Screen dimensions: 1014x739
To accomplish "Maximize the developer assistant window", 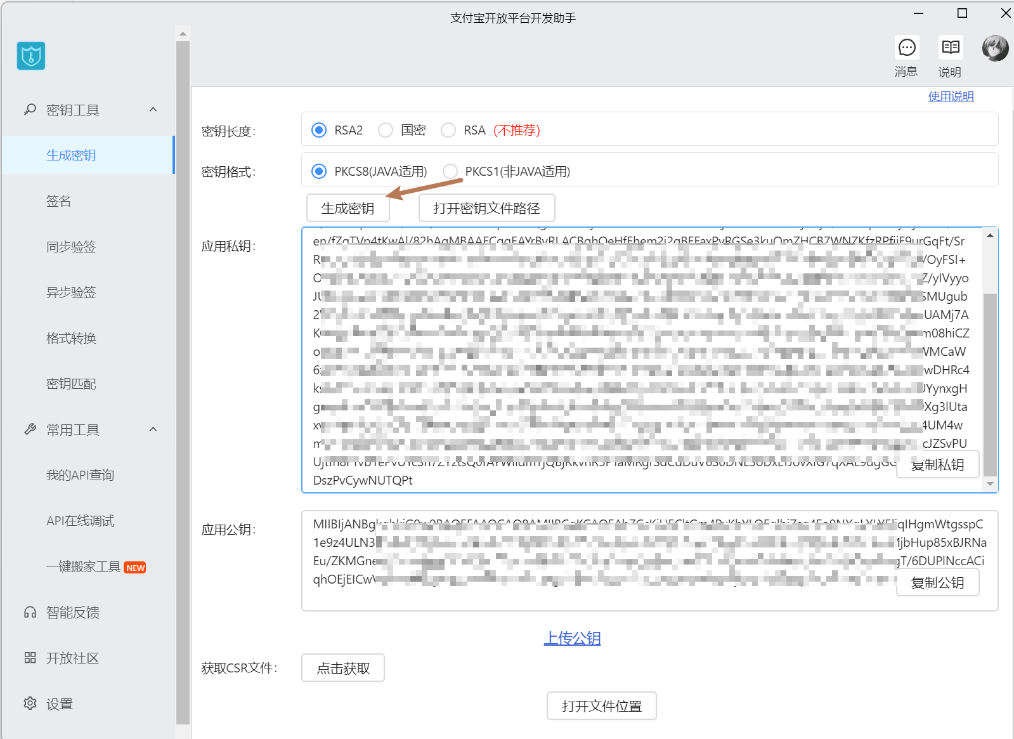I will [962, 13].
